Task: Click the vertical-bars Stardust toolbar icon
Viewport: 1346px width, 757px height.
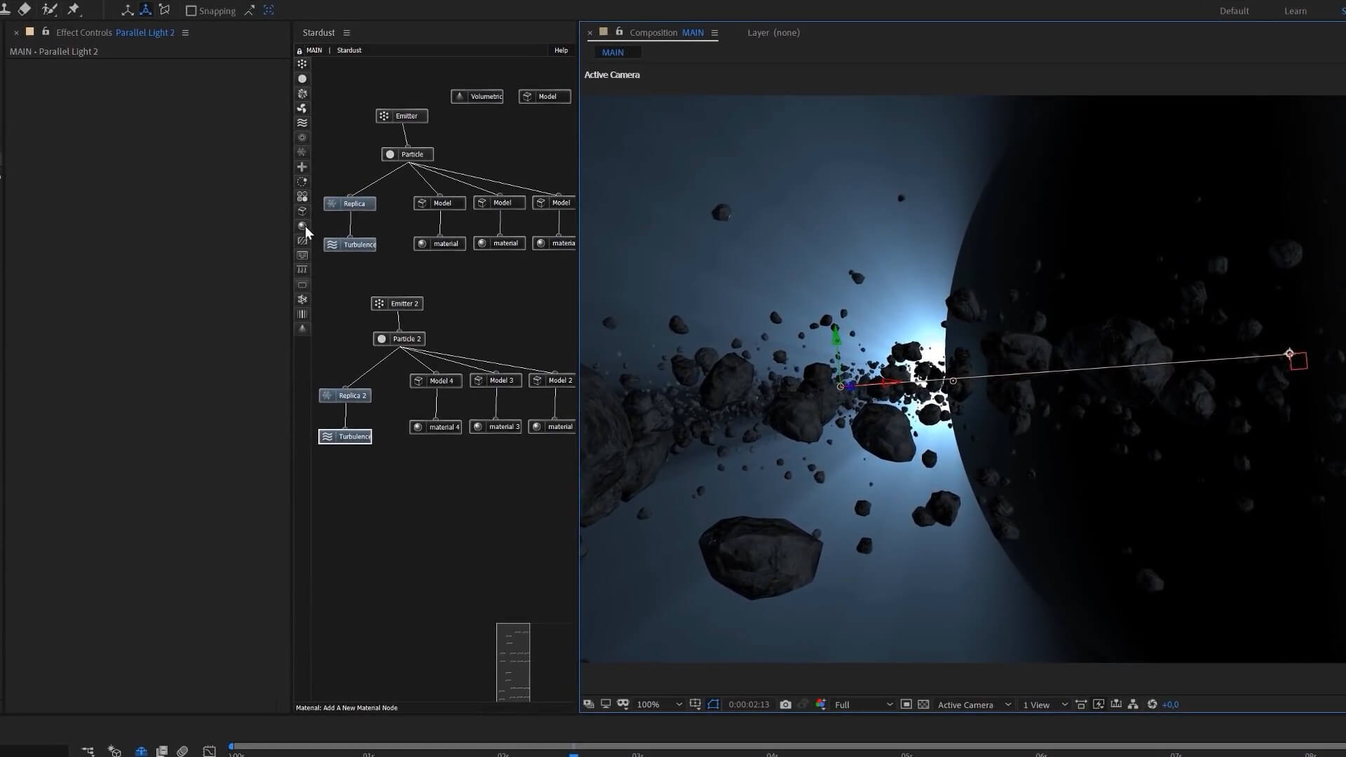Action: pyautogui.click(x=302, y=314)
